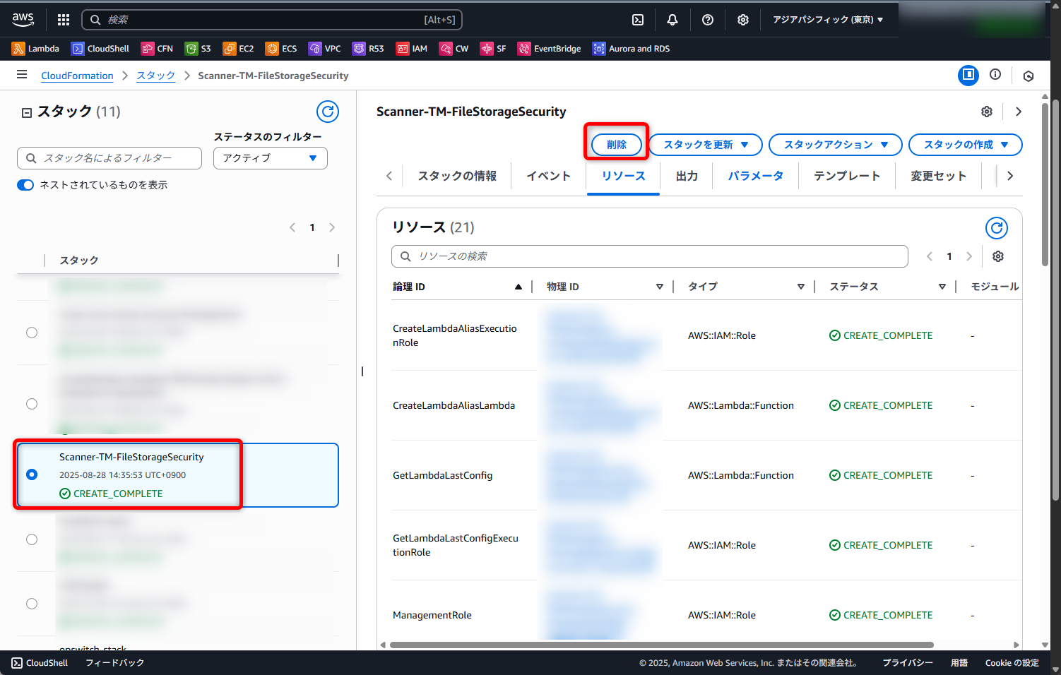Open S3 service shortcut
The image size is (1061, 675).
click(198, 49)
